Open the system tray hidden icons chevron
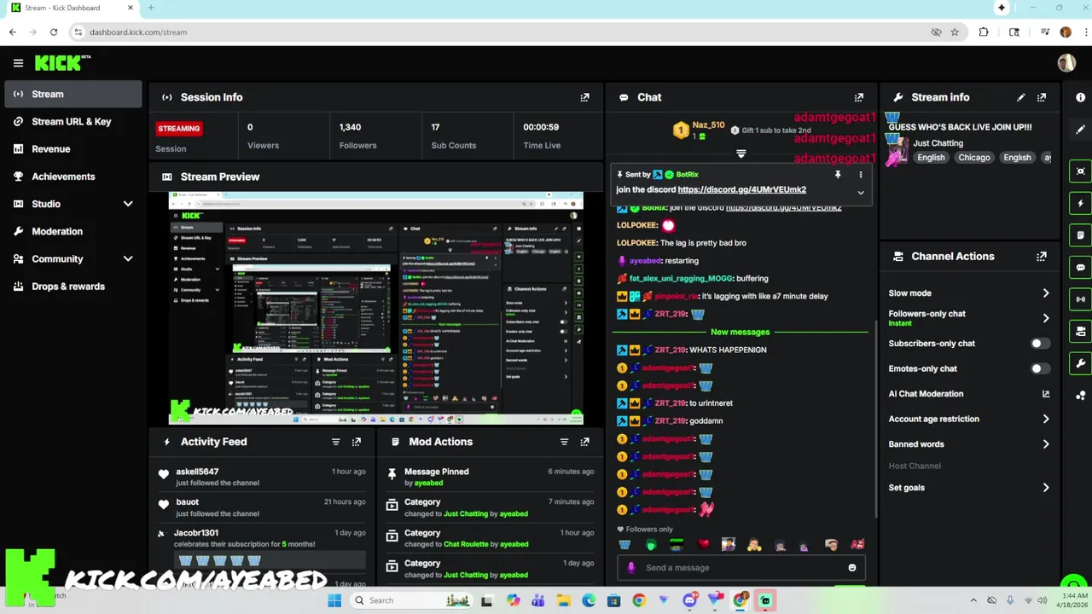 pyautogui.click(x=973, y=600)
